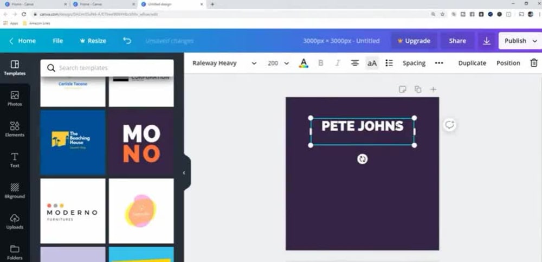
Task: Open the Uploads sidebar panel
Action: (15, 222)
